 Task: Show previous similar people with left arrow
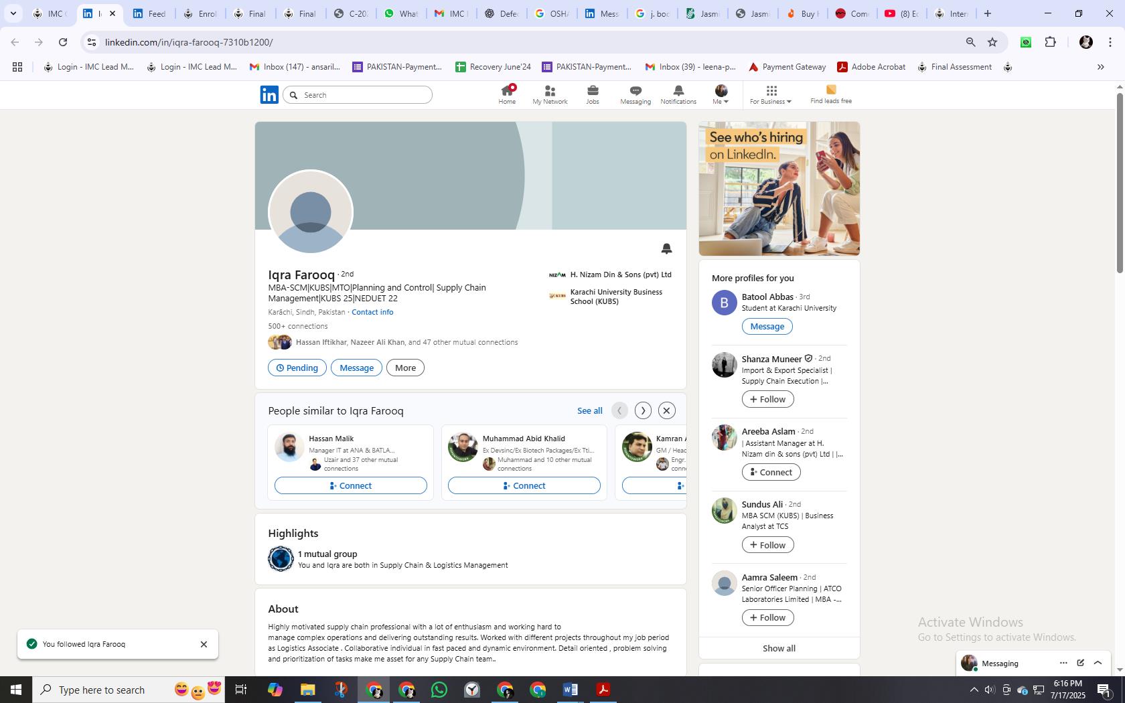click(x=619, y=410)
